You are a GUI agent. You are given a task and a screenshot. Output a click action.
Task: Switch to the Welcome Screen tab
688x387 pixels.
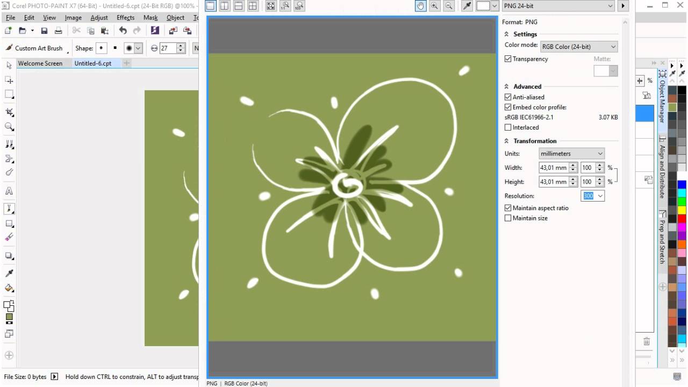[x=40, y=63]
